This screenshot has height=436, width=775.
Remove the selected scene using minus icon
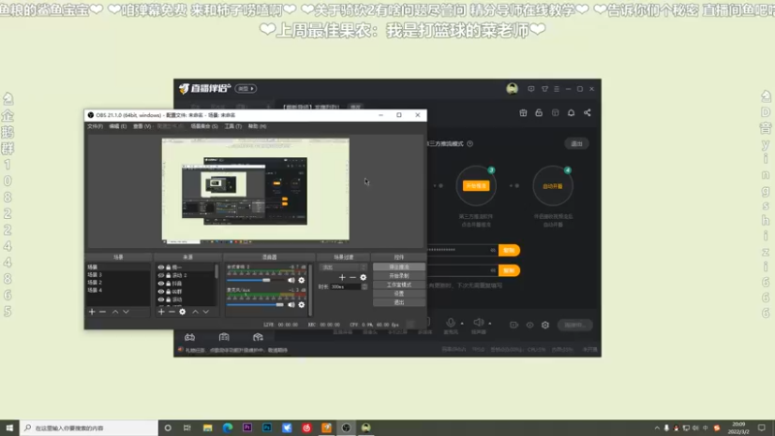point(103,312)
